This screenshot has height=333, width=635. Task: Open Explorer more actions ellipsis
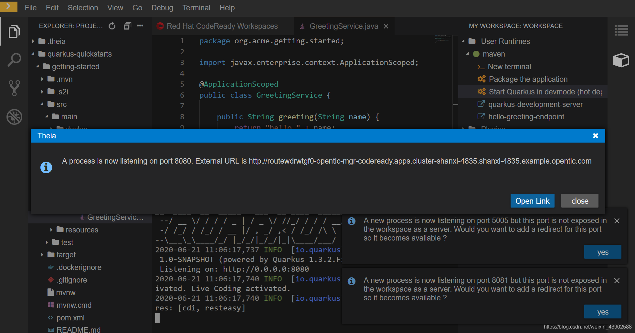(140, 26)
